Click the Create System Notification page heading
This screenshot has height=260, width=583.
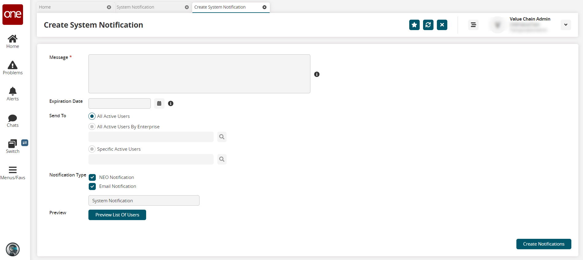(x=93, y=25)
